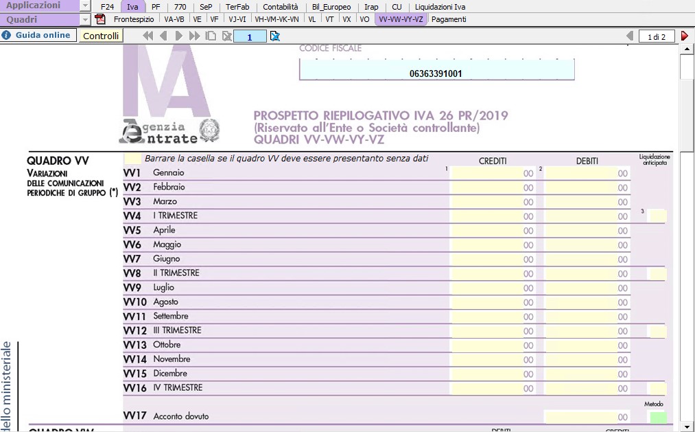Screen dimensions: 695x432
Task: Click the Maggio VV6 Debiti field
Action: [x=588, y=245]
